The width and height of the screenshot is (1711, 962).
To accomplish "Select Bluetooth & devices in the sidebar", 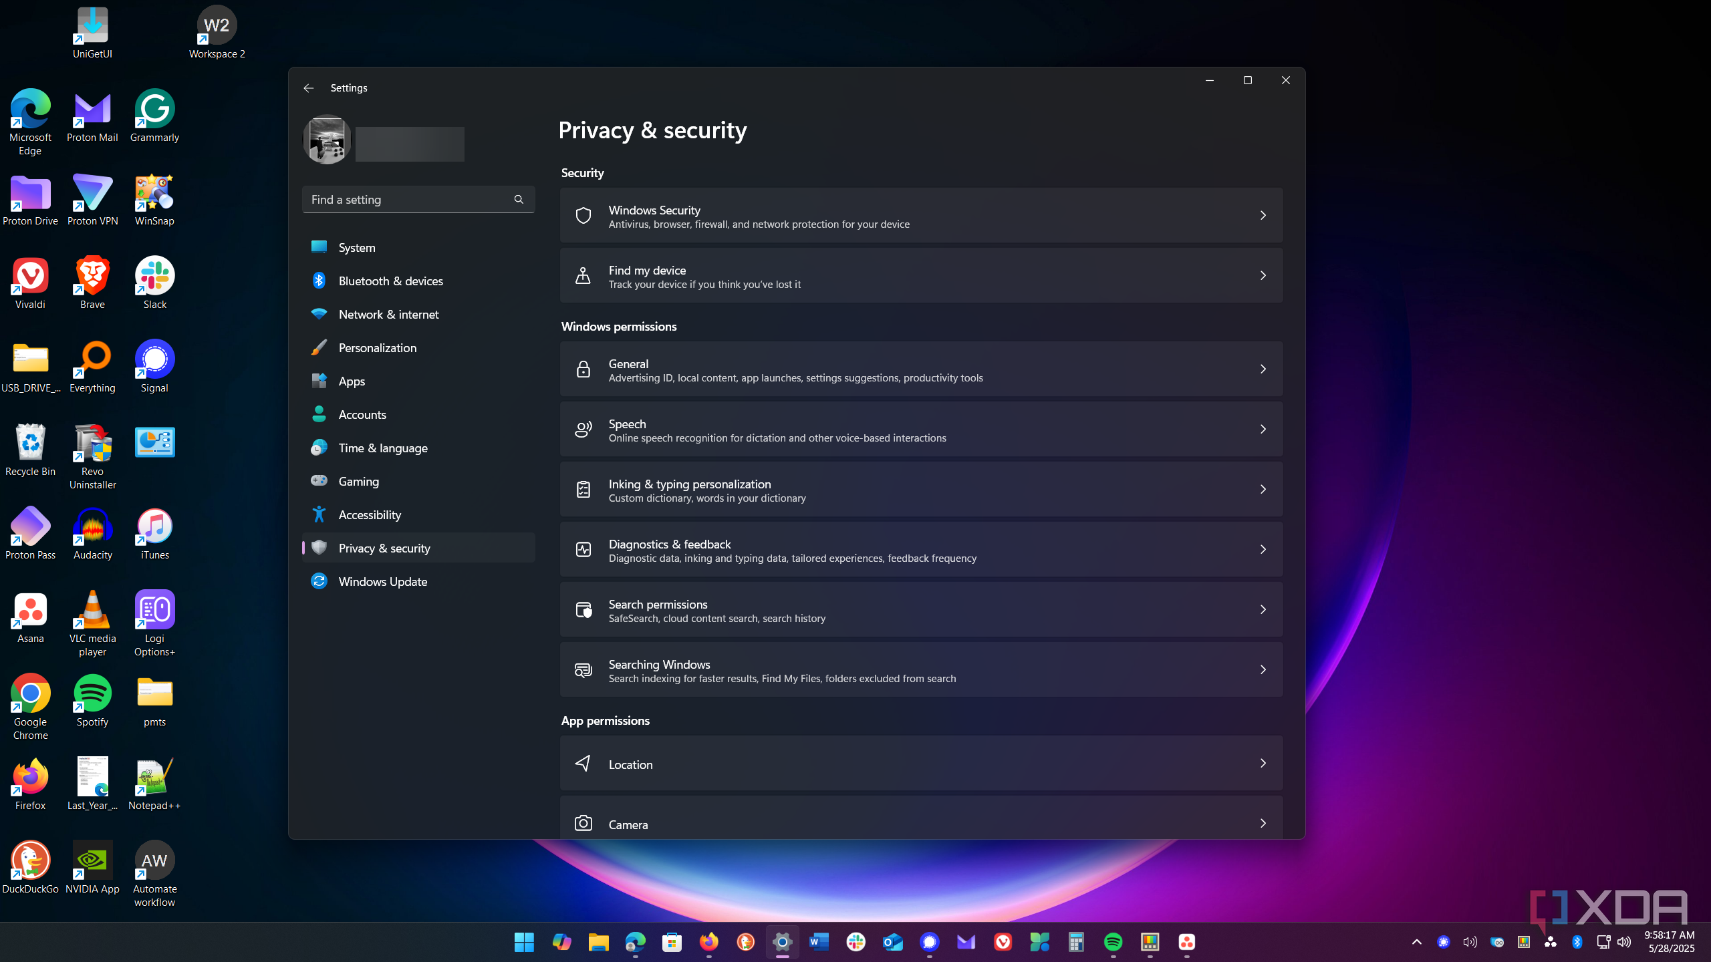I will pos(418,281).
